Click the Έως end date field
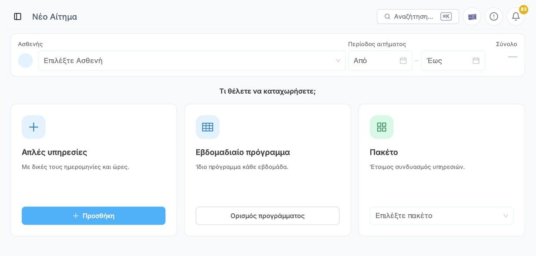The height and width of the screenshot is (256, 536). tap(453, 61)
